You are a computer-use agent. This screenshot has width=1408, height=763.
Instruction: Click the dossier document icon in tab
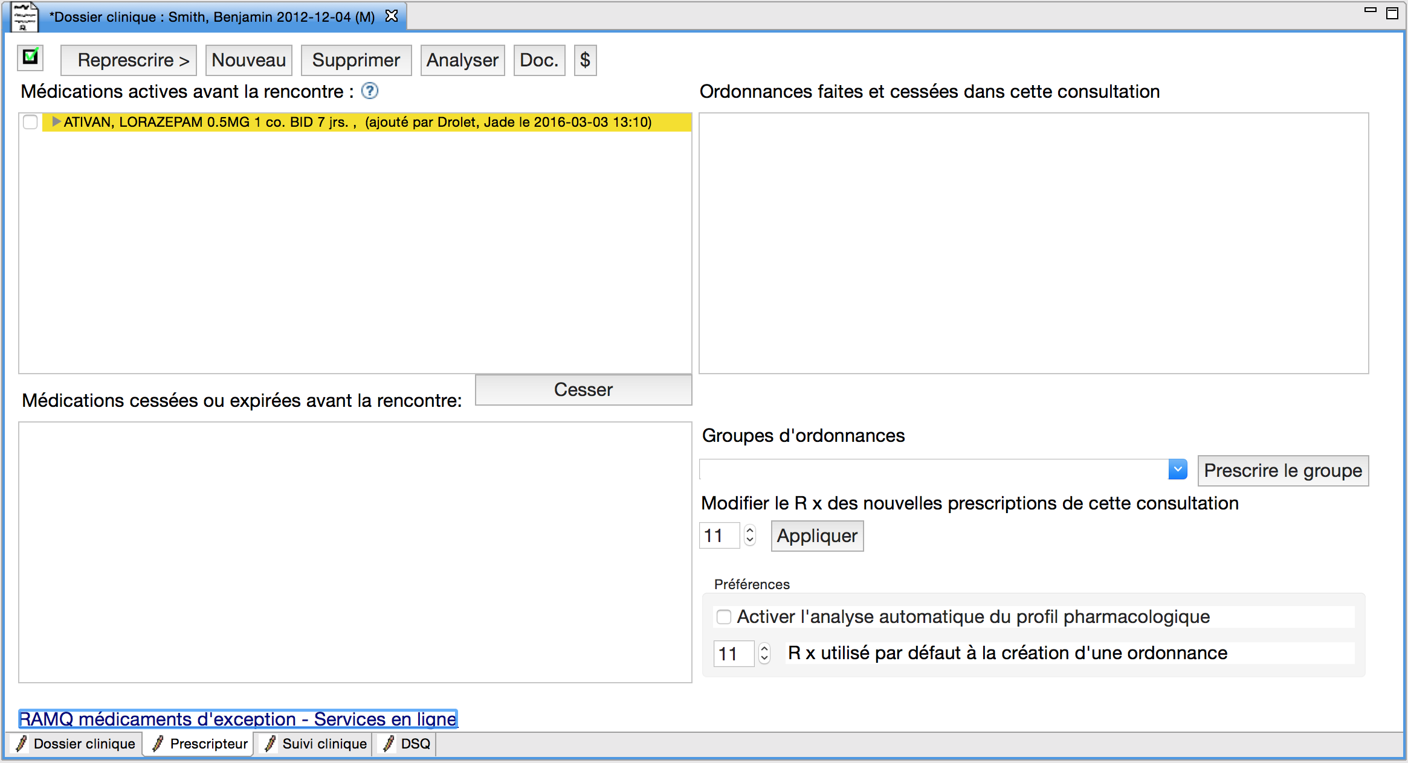[25, 16]
